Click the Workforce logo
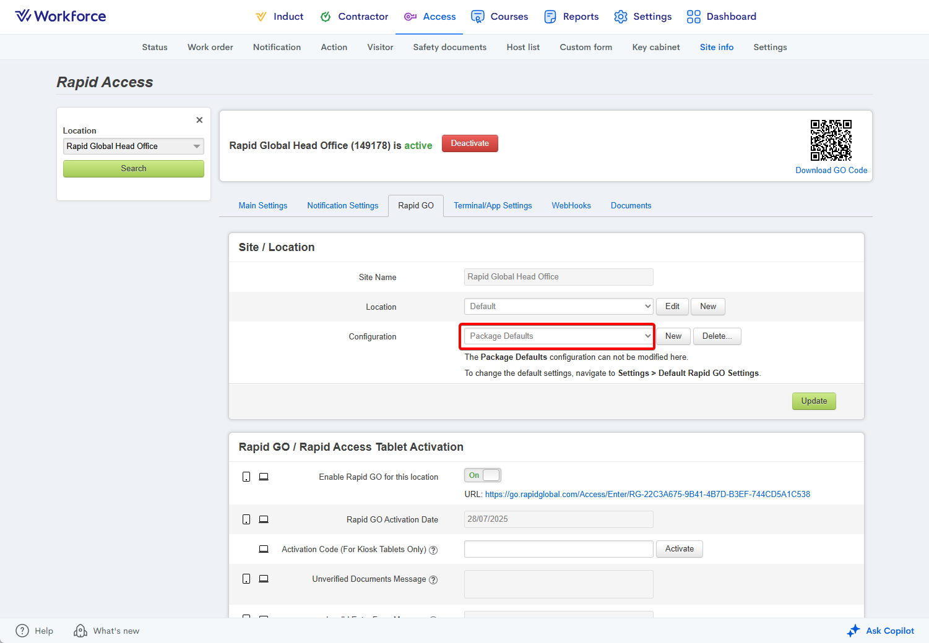The height and width of the screenshot is (643, 929). pos(61,16)
